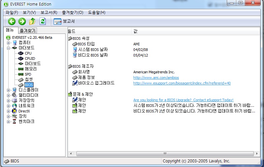Click the 칩셋 chip icon
This screenshot has height=167, width=264.
(x=21, y=80)
